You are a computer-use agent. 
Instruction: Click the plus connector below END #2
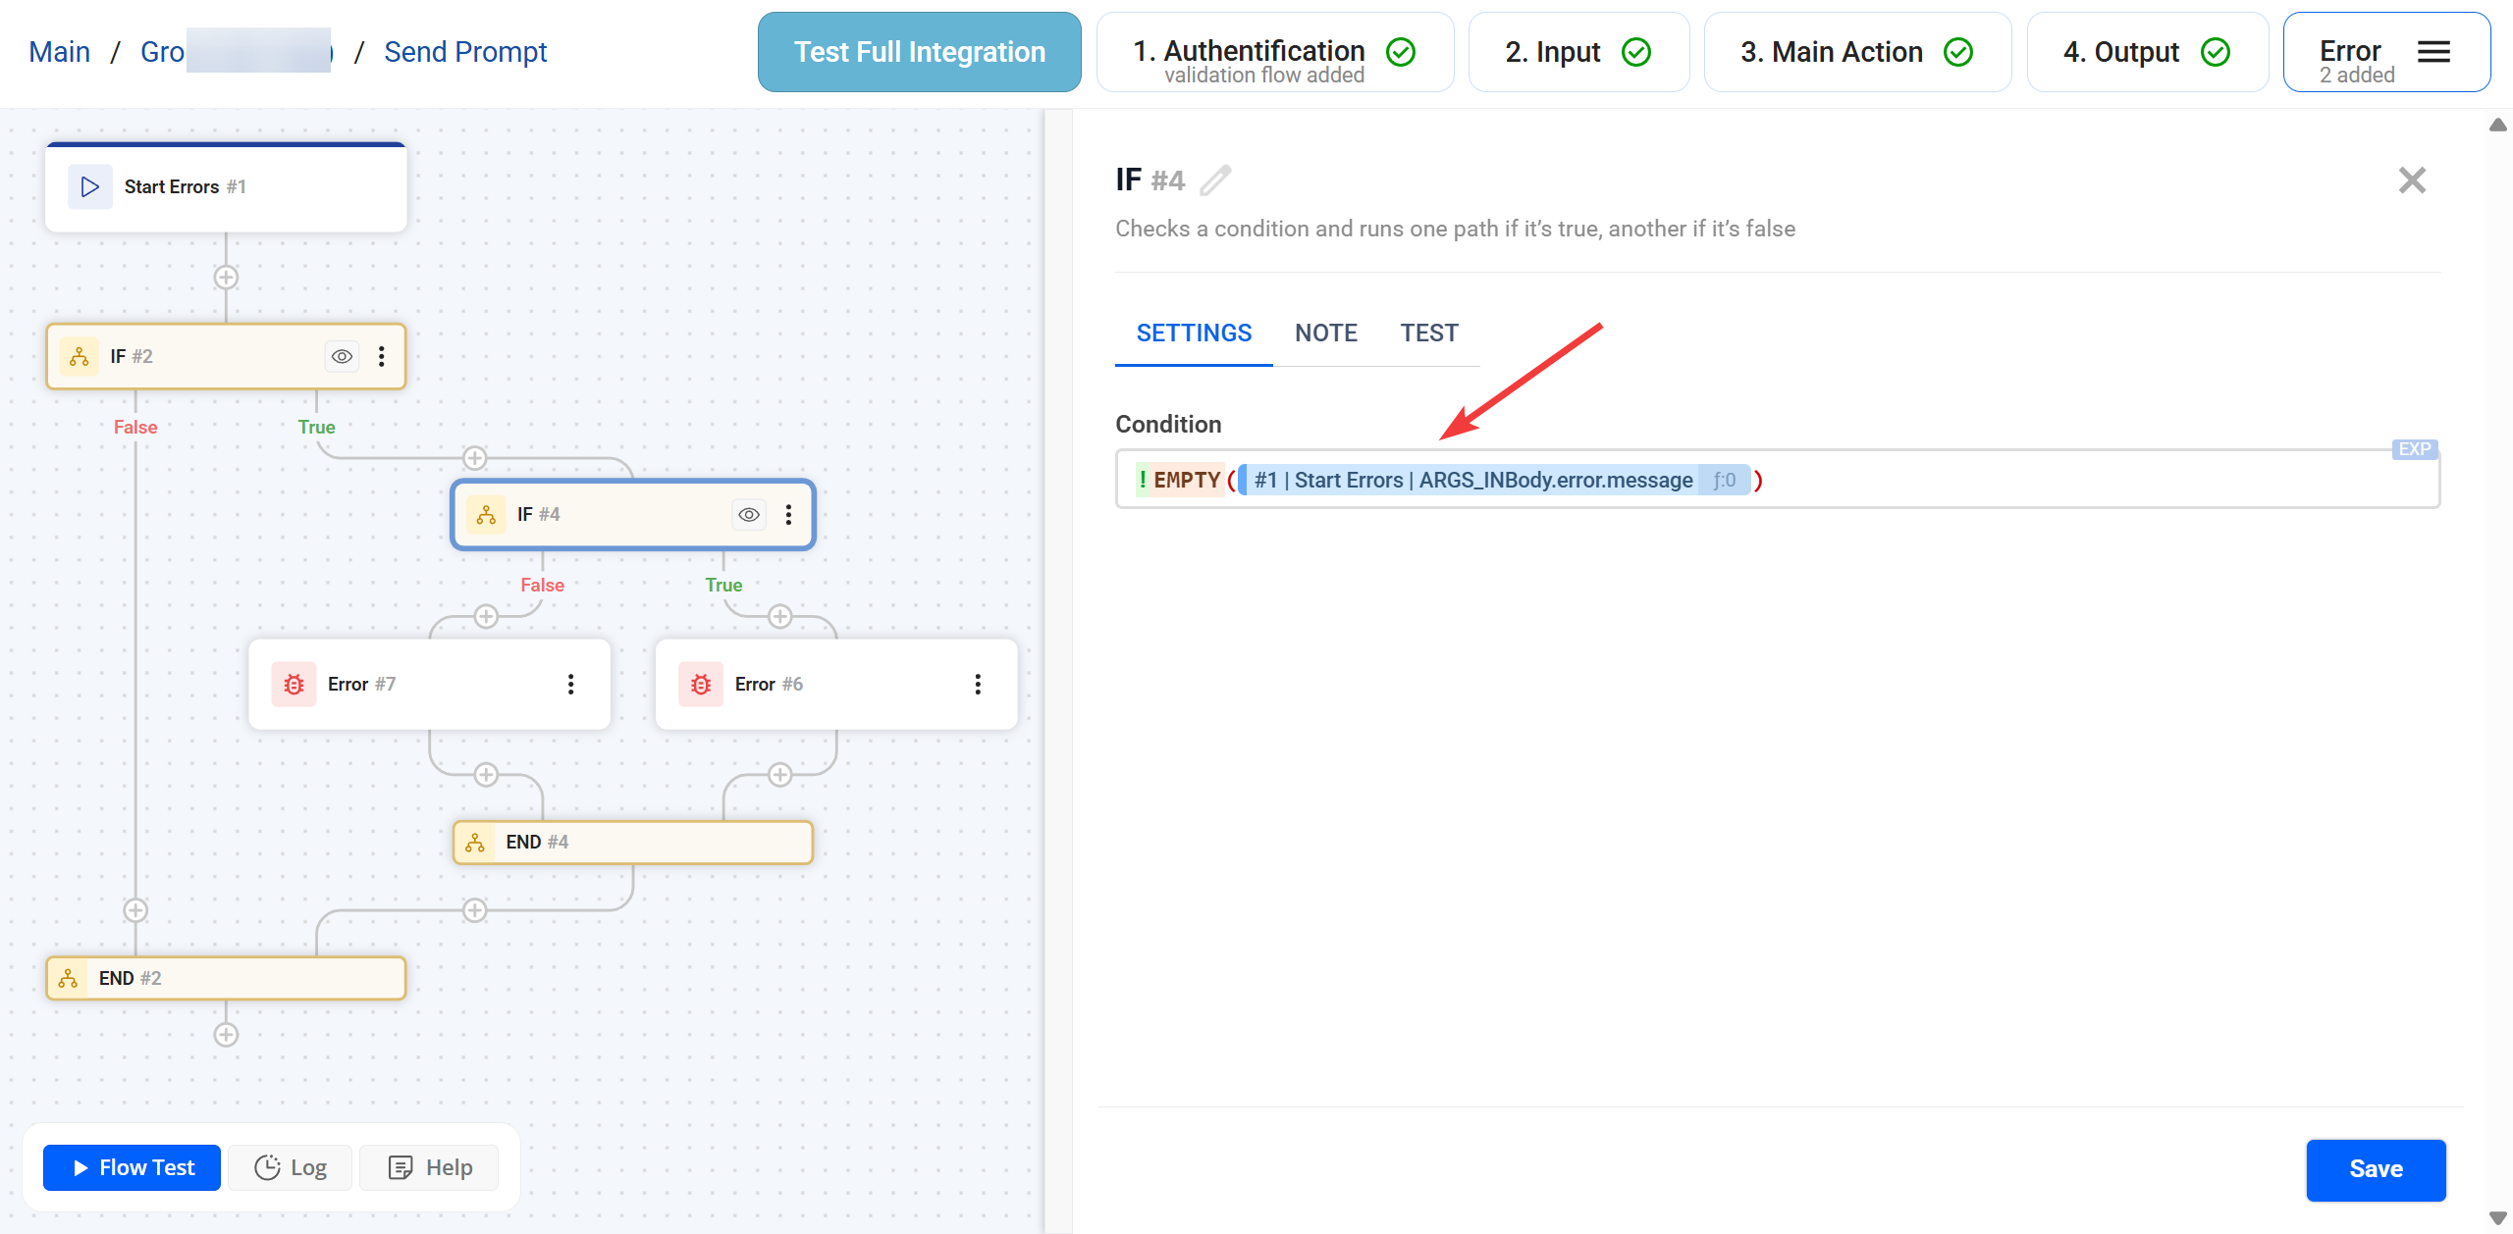tap(226, 1035)
